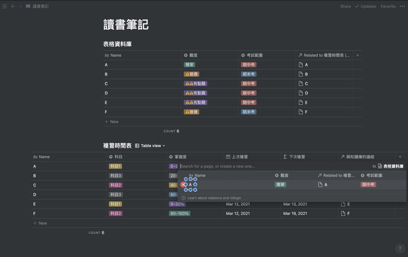Click Mar 19, 2021 in row F
The width and height of the screenshot is (408, 257).
[x=295, y=213]
